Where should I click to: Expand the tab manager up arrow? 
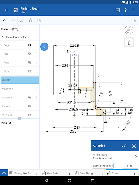coord(4,173)
